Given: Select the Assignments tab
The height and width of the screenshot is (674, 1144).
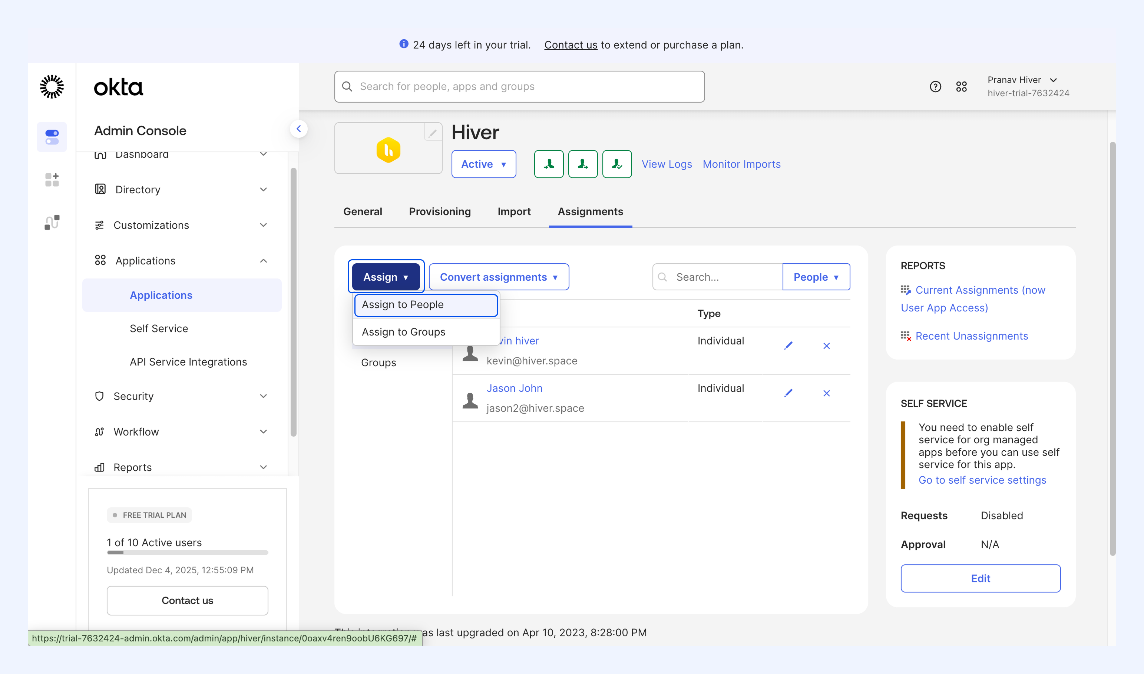Looking at the screenshot, I should (590, 212).
